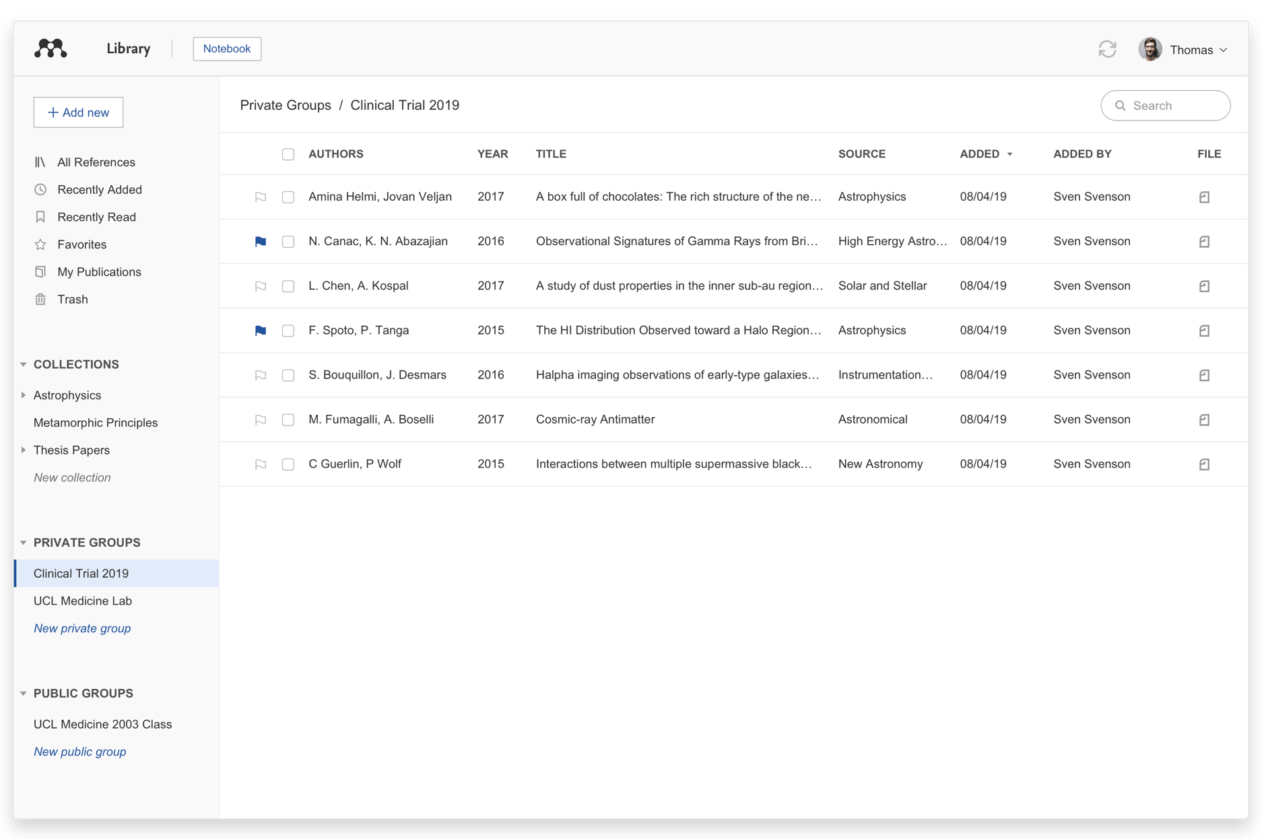The width and height of the screenshot is (1262, 839).
Task: Open file for C Guerlin reference
Action: pos(1204,465)
